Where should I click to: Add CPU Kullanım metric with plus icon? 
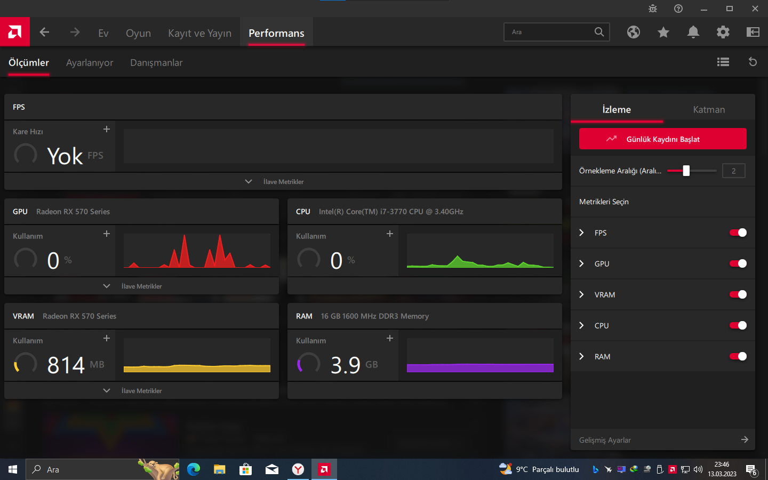coord(390,234)
